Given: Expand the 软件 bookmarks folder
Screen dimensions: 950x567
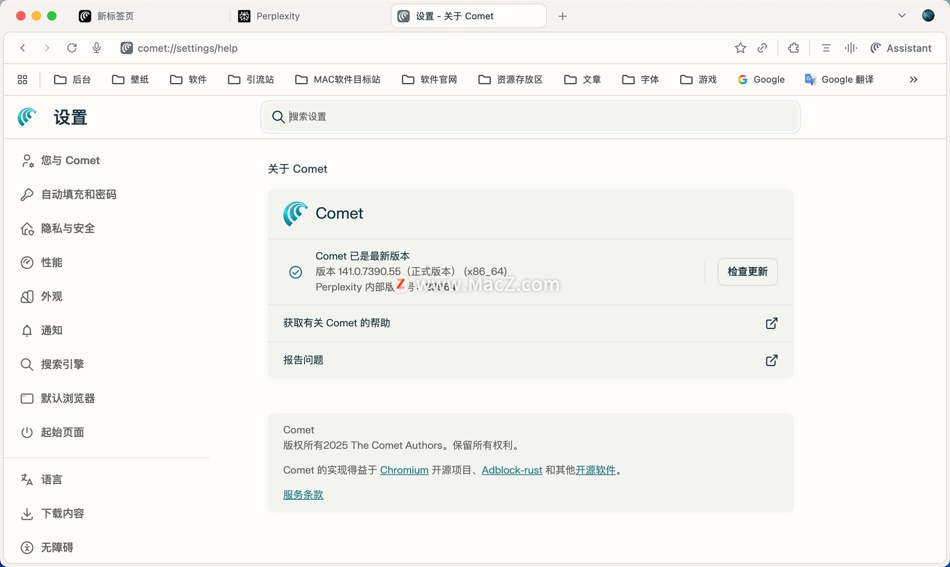Looking at the screenshot, I should pyautogui.click(x=189, y=80).
